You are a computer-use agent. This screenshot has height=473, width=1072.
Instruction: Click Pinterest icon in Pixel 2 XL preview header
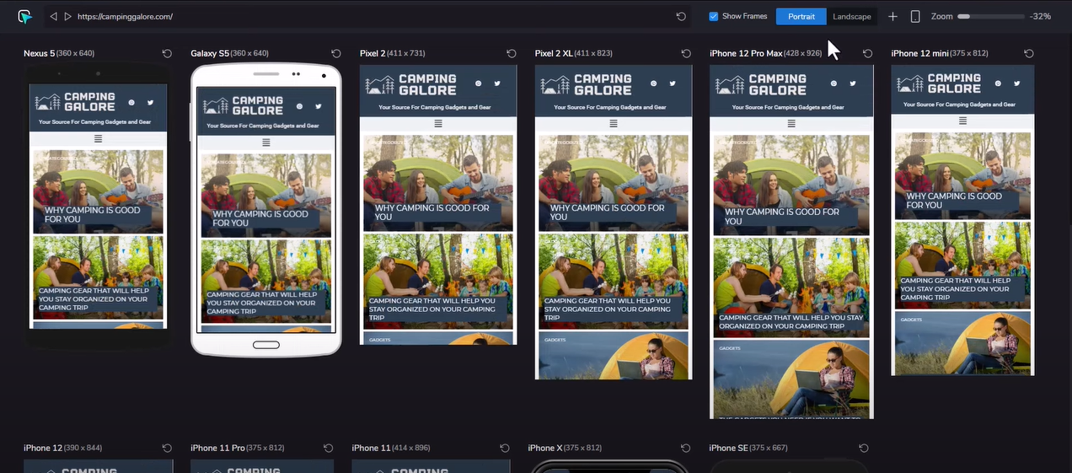click(x=653, y=83)
